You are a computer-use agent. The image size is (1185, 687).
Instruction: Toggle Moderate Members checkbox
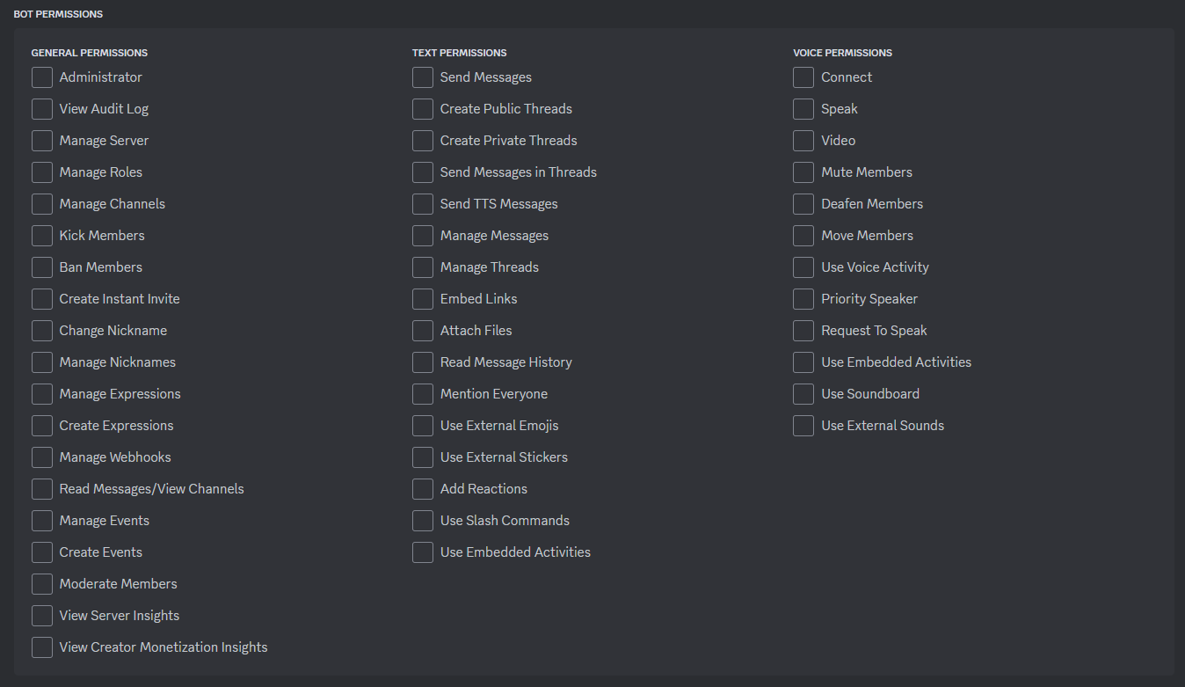41,584
